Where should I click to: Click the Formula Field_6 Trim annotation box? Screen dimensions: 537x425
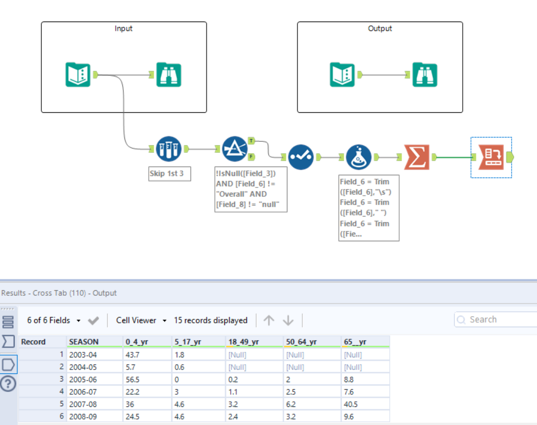pos(369,208)
